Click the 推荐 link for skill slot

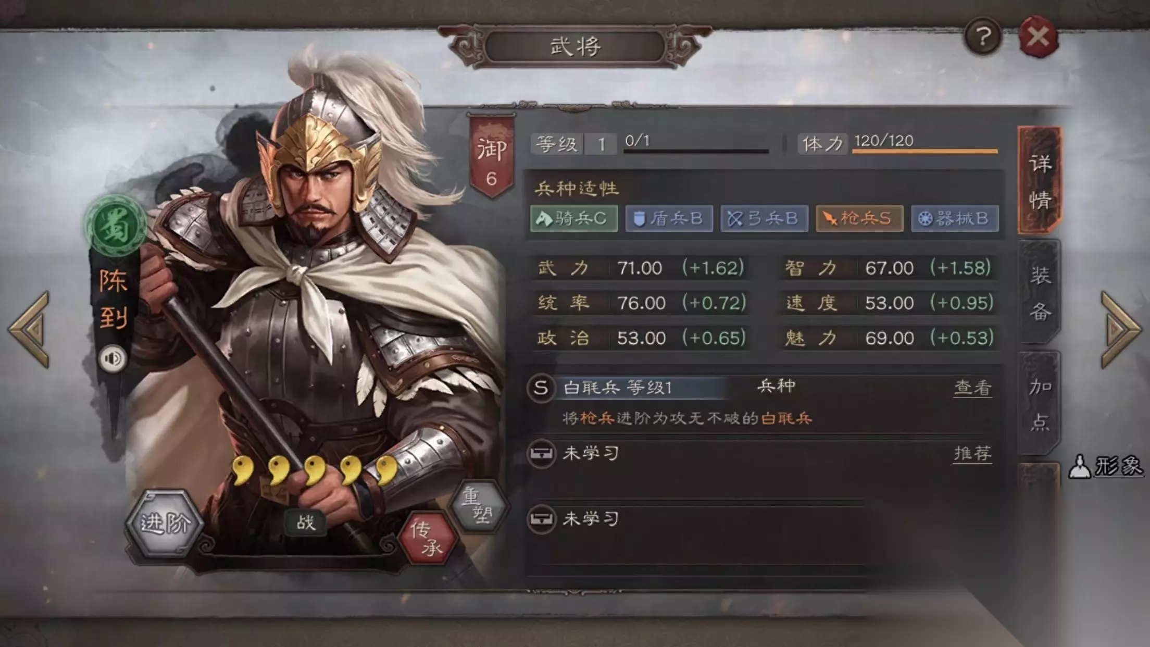972,453
